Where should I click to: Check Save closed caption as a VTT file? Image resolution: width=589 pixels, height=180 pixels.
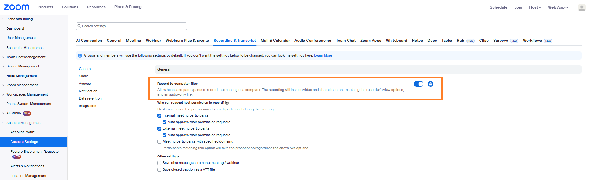(x=159, y=170)
